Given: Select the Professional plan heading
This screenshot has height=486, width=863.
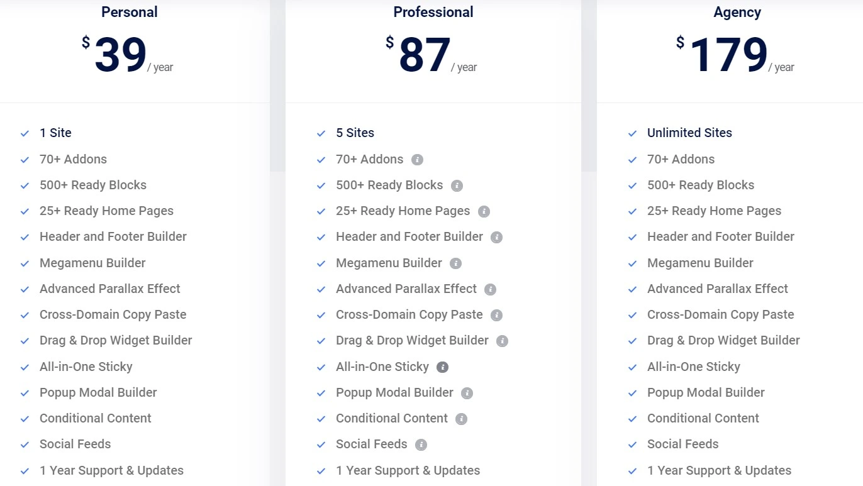Looking at the screenshot, I should 433,12.
